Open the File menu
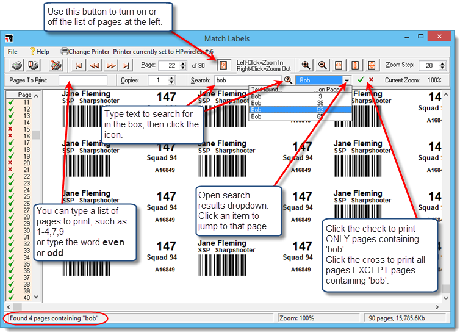Screen dimensions: 460x333 [x=12, y=52]
